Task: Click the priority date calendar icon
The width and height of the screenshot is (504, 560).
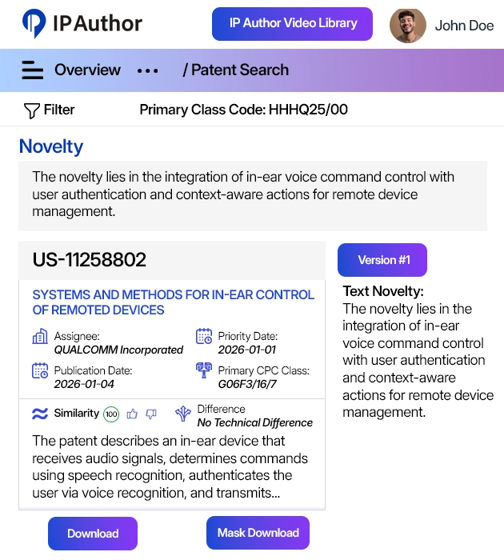Action: coord(204,337)
